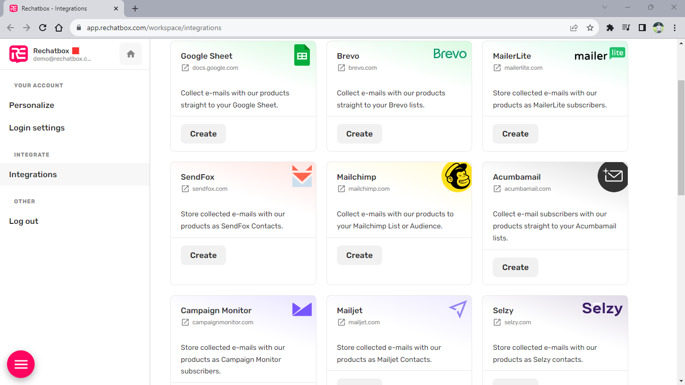Image resolution: width=685 pixels, height=385 pixels.
Task: Click the Mailchimp monkey logo
Action: pyautogui.click(x=456, y=177)
